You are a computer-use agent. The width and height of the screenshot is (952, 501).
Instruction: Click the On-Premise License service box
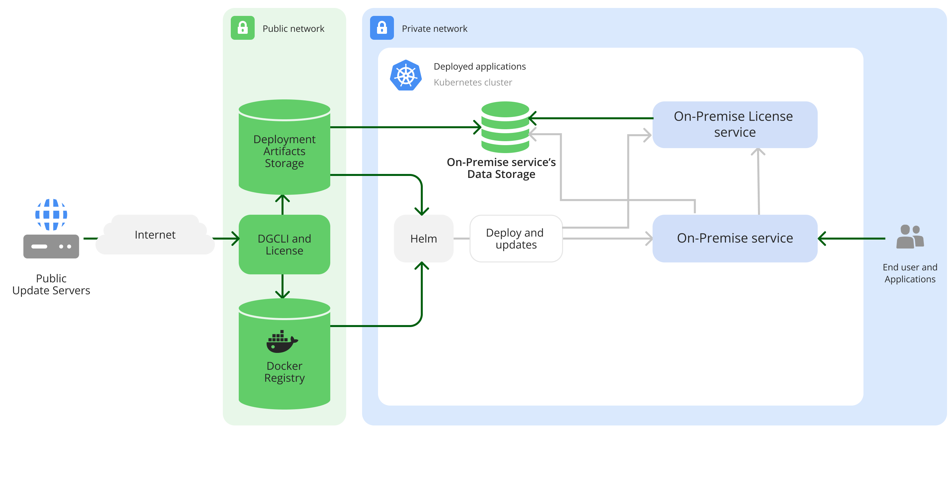pyautogui.click(x=735, y=124)
